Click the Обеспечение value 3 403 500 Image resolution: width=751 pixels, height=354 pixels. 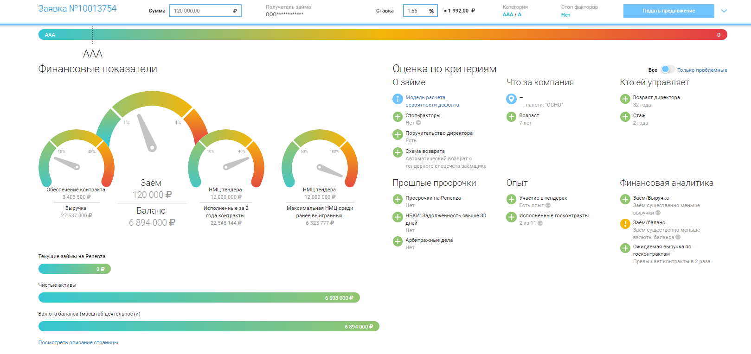(x=77, y=197)
